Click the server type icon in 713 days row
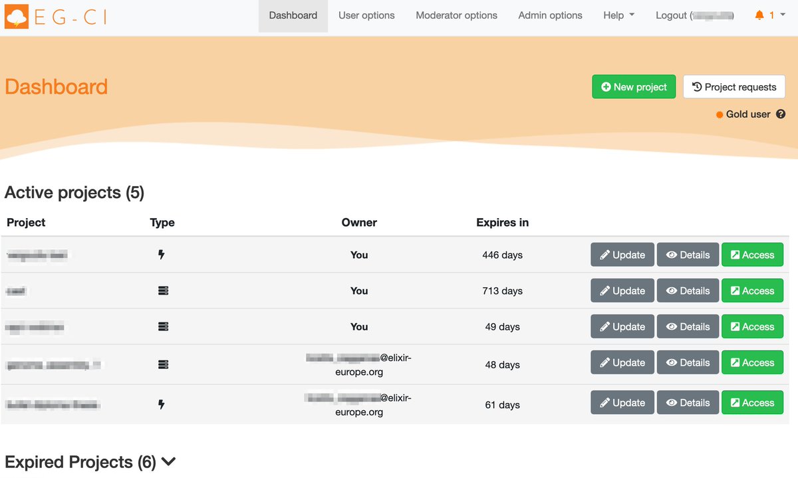Viewport: 798px width, 478px height. (x=163, y=291)
